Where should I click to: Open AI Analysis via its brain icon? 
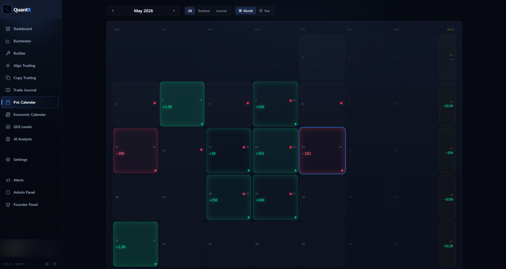click(x=8, y=139)
